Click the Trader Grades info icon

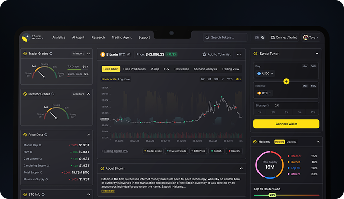click(51, 54)
